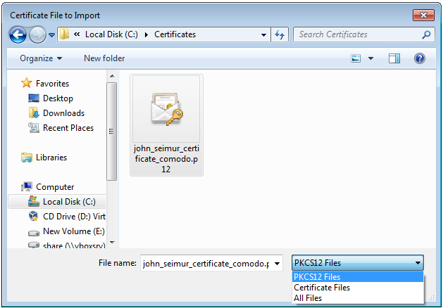Click the CD Drive (D:) VirtualBox icon
Viewport: 443px width, 308px height.
33,216
